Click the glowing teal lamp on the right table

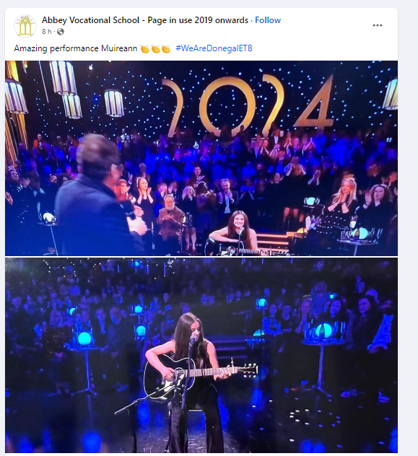tap(323, 330)
